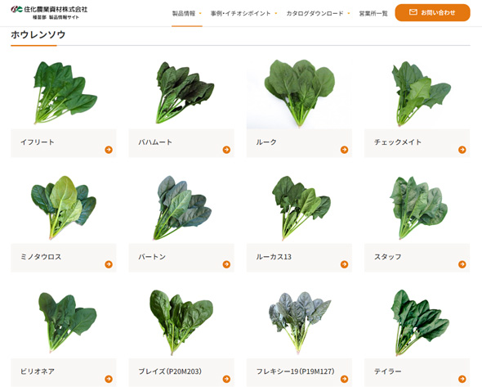This screenshot has width=482, height=387.
Task: Open the ブレイズ(P20M203) spinach photo
Action: point(181,322)
